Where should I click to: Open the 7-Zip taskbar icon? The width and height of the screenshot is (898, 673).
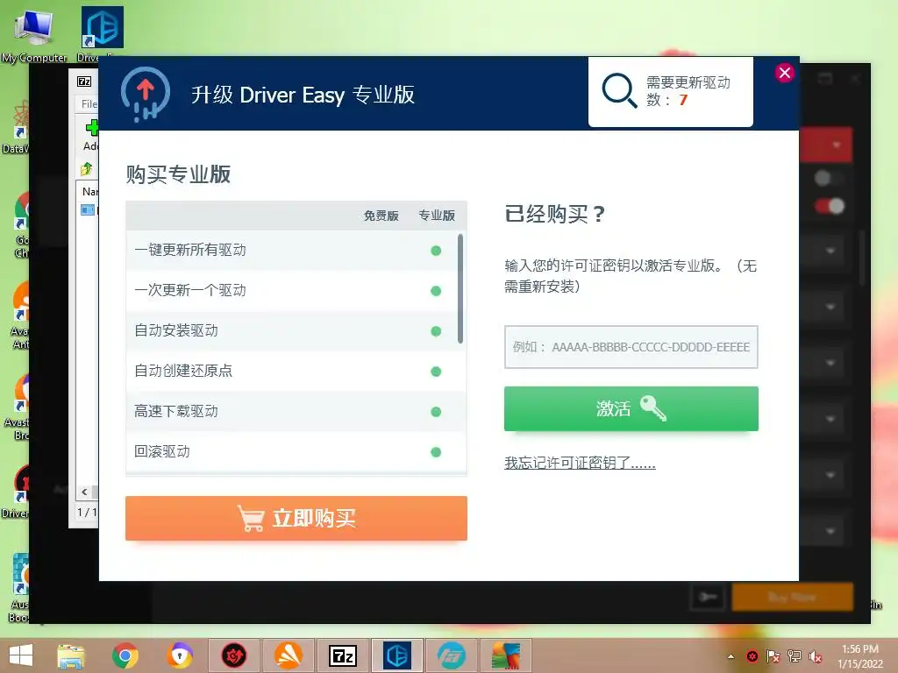click(x=343, y=655)
